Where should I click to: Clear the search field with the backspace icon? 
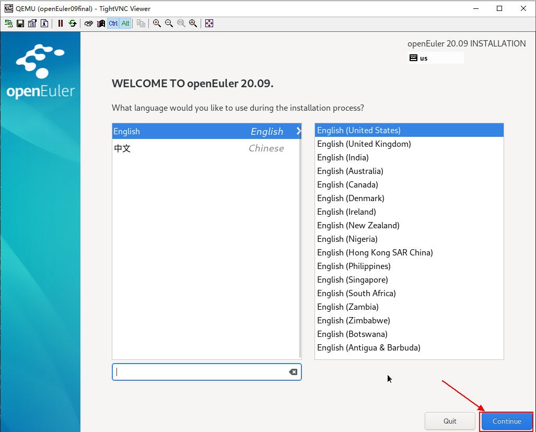click(293, 372)
